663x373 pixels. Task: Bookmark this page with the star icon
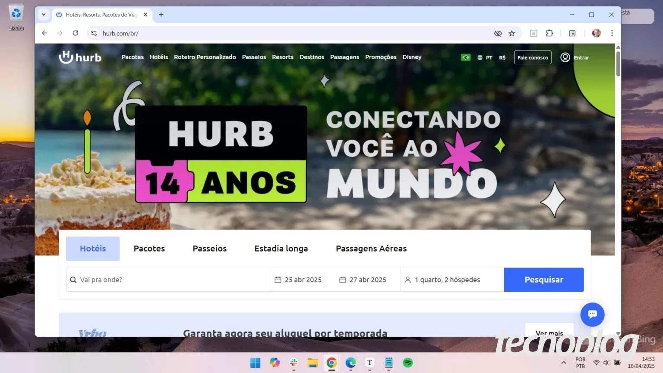click(512, 33)
